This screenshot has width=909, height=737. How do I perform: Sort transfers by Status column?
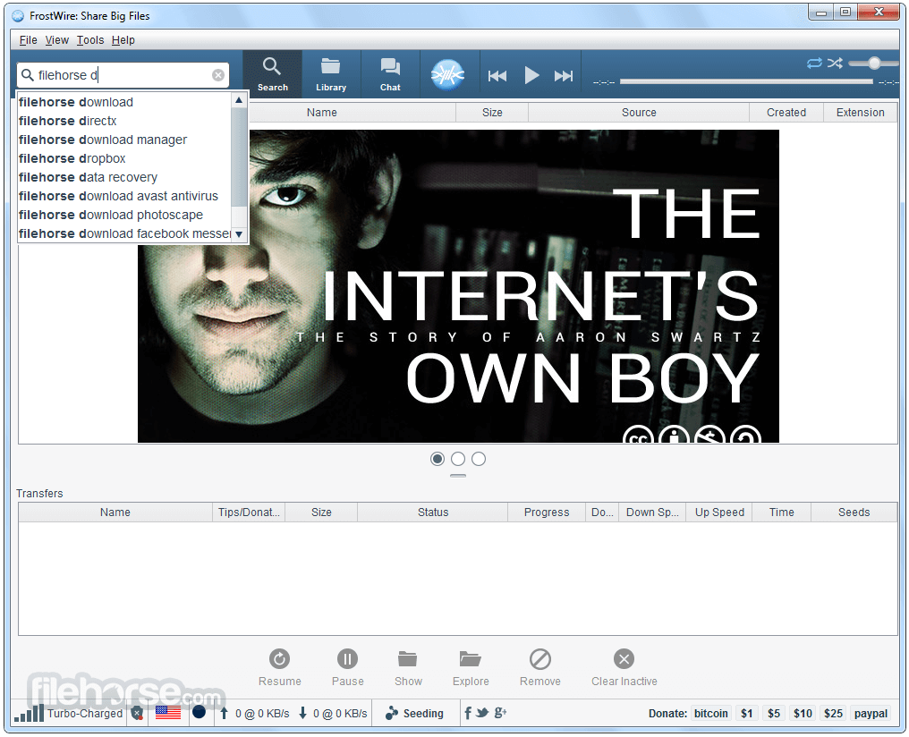433,513
